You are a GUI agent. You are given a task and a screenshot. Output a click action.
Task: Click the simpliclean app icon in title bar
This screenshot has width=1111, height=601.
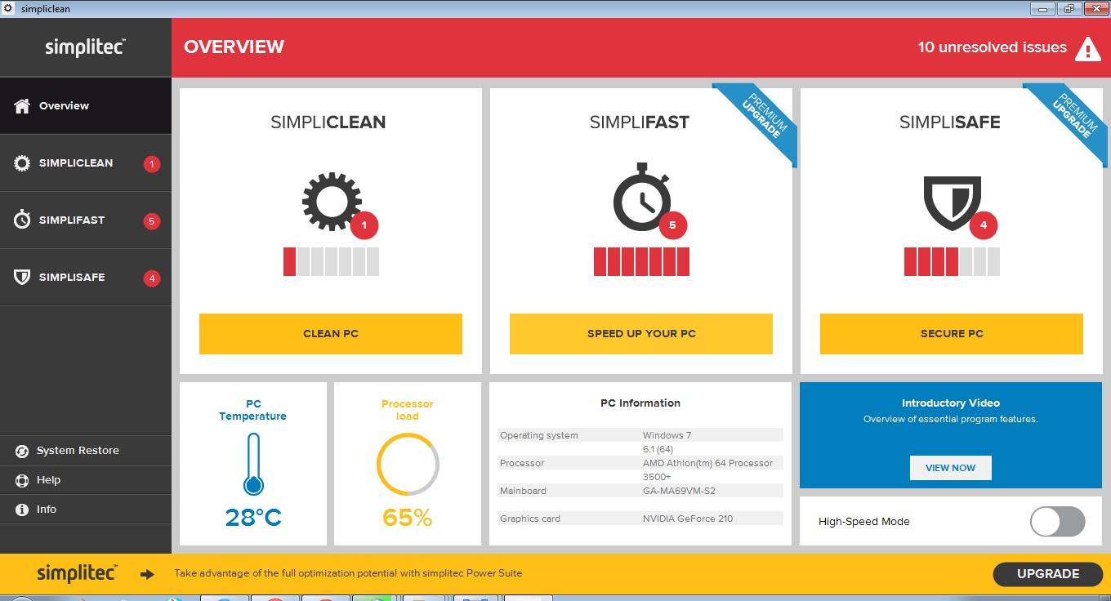click(x=9, y=9)
